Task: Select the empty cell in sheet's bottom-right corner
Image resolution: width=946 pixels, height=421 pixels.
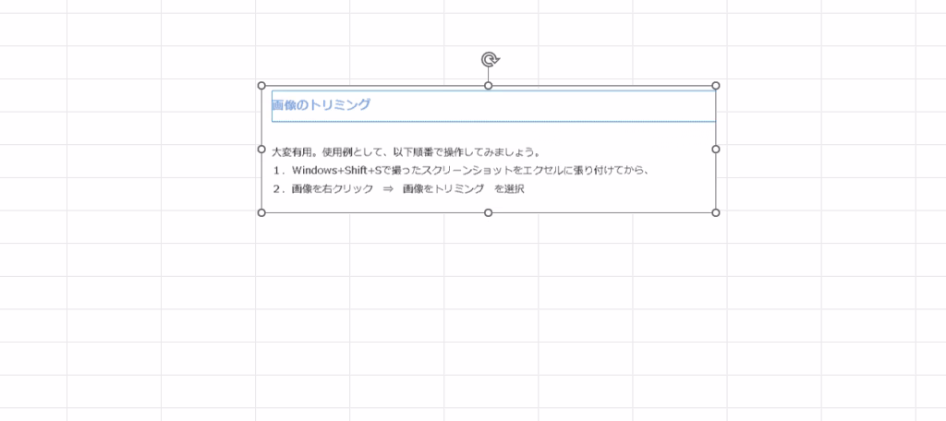Action: pos(930,414)
